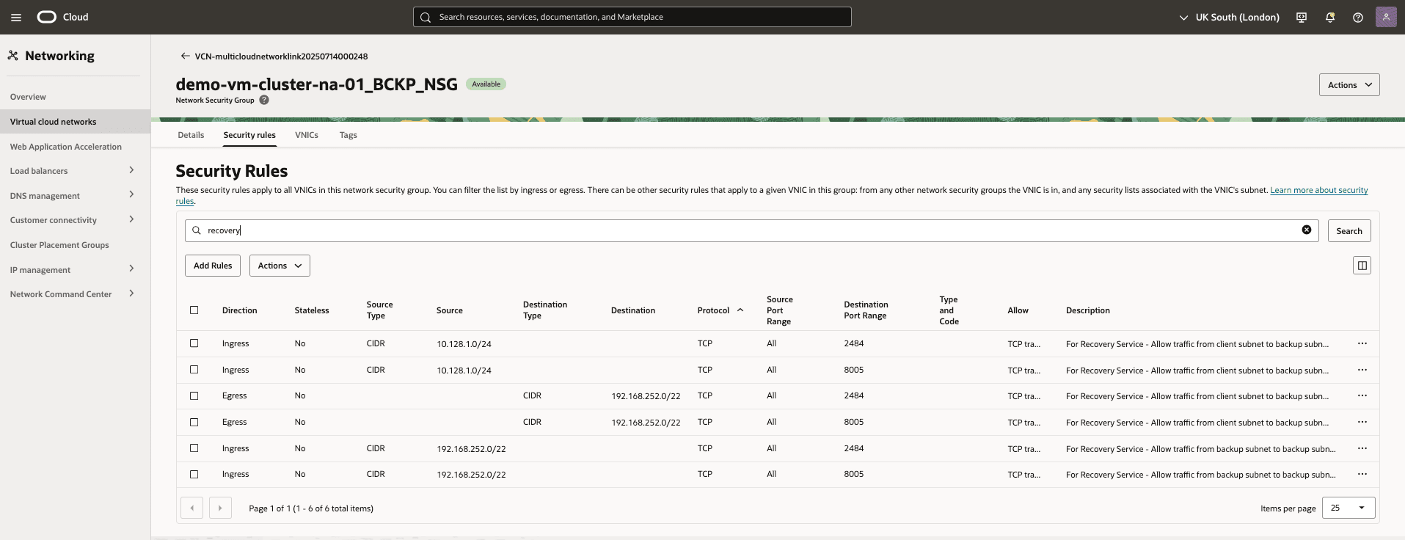Open the user profile avatar menu
Image resolution: width=1405 pixels, height=540 pixels.
pos(1386,17)
